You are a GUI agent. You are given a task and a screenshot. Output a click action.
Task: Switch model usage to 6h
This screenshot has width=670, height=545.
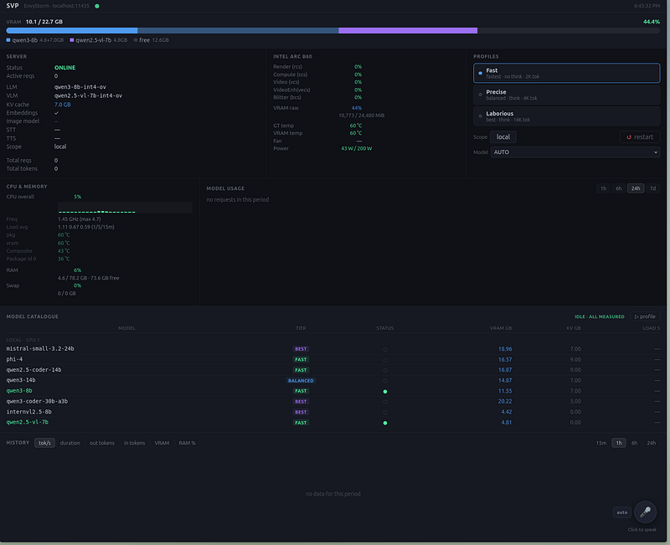click(x=618, y=188)
